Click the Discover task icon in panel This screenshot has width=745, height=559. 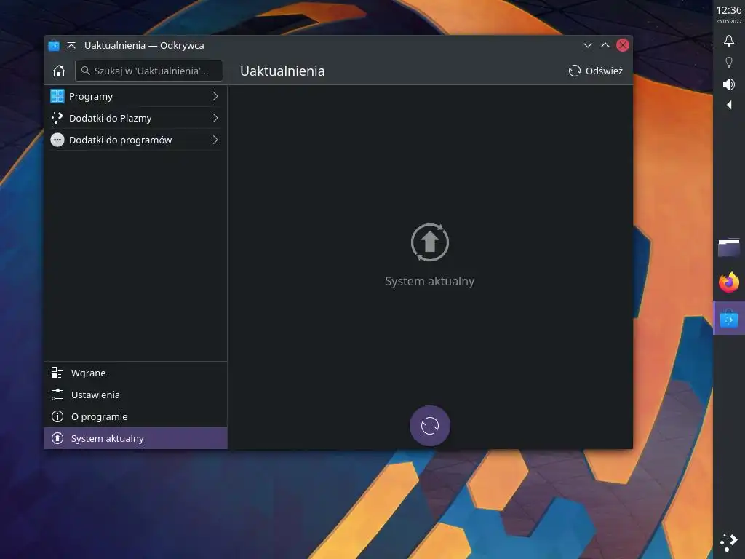coord(729,319)
